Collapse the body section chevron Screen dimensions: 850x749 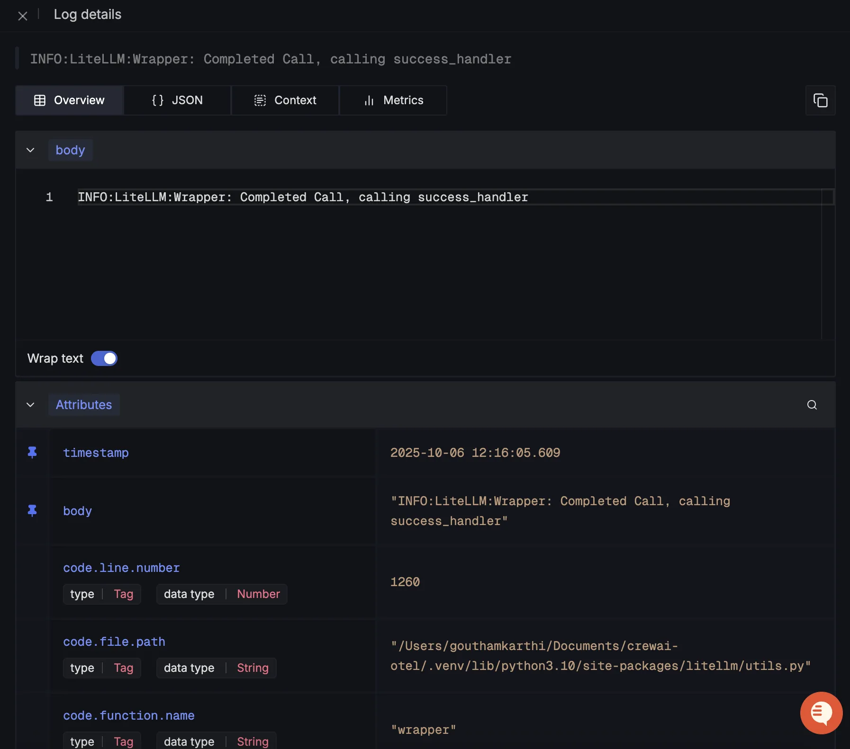30,150
